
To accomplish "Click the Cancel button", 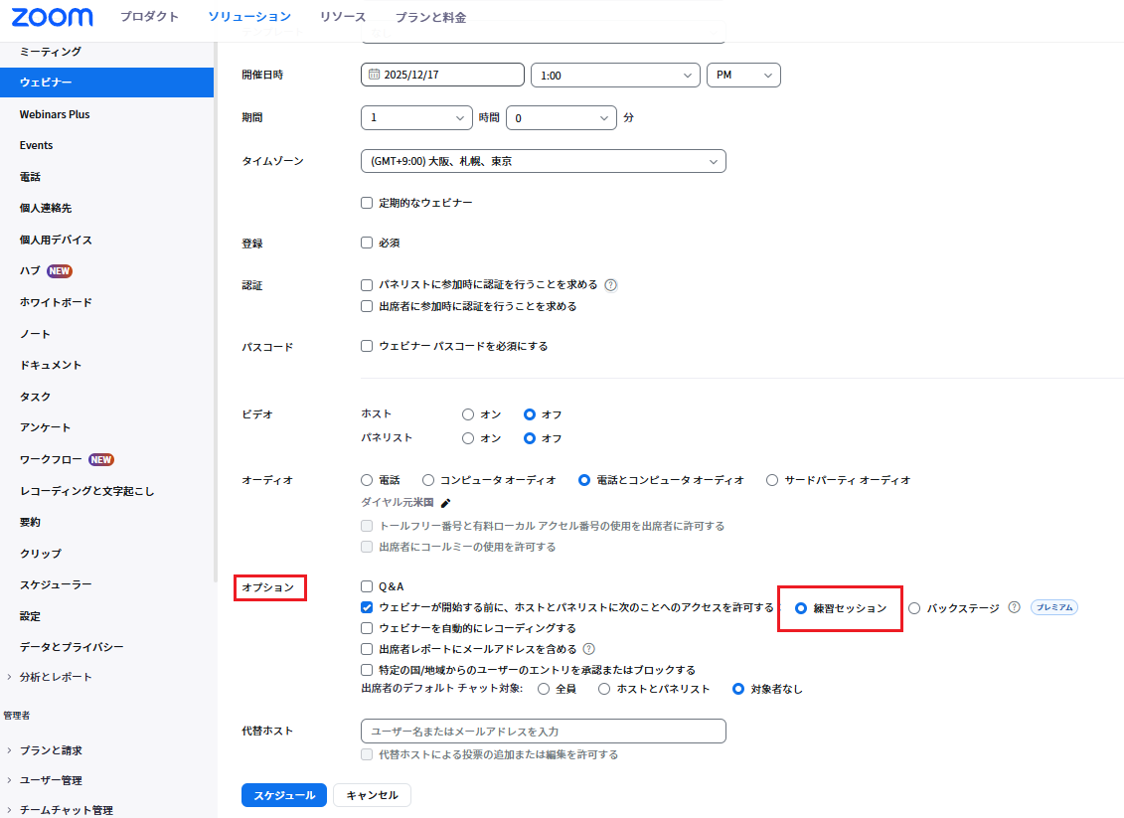I will [x=372, y=795].
